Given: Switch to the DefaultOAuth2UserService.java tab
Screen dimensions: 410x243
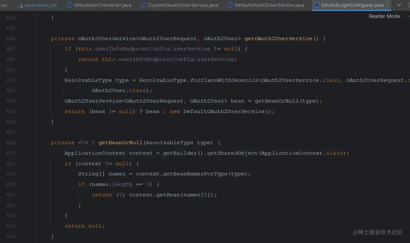Looking at the screenshot, I should point(269,5).
